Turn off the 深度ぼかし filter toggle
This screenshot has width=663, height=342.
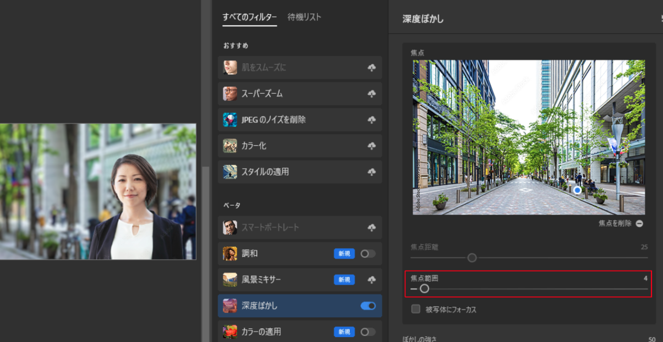pyautogui.click(x=368, y=306)
